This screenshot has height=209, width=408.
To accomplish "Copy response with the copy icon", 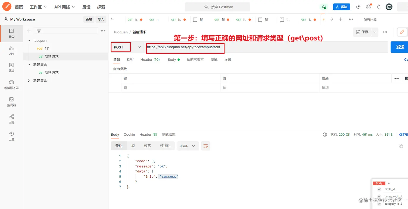I will pyautogui.click(x=401, y=146).
